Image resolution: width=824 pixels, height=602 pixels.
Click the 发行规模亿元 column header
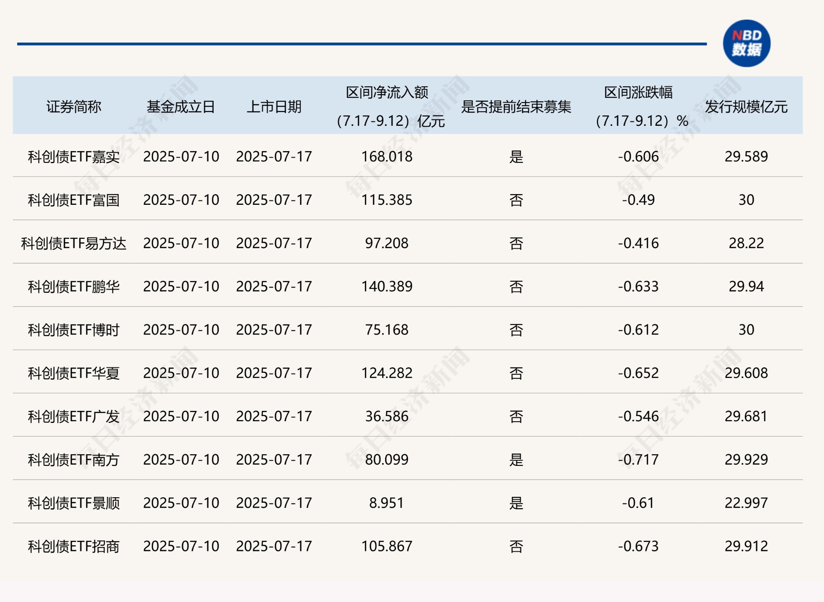(x=746, y=106)
